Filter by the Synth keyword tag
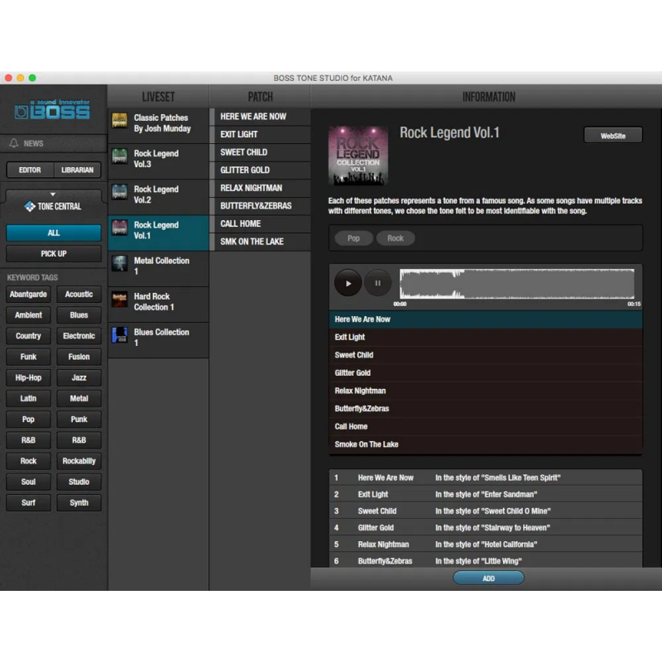Viewport: 662px width, 662px height. (x=79, y=503)
